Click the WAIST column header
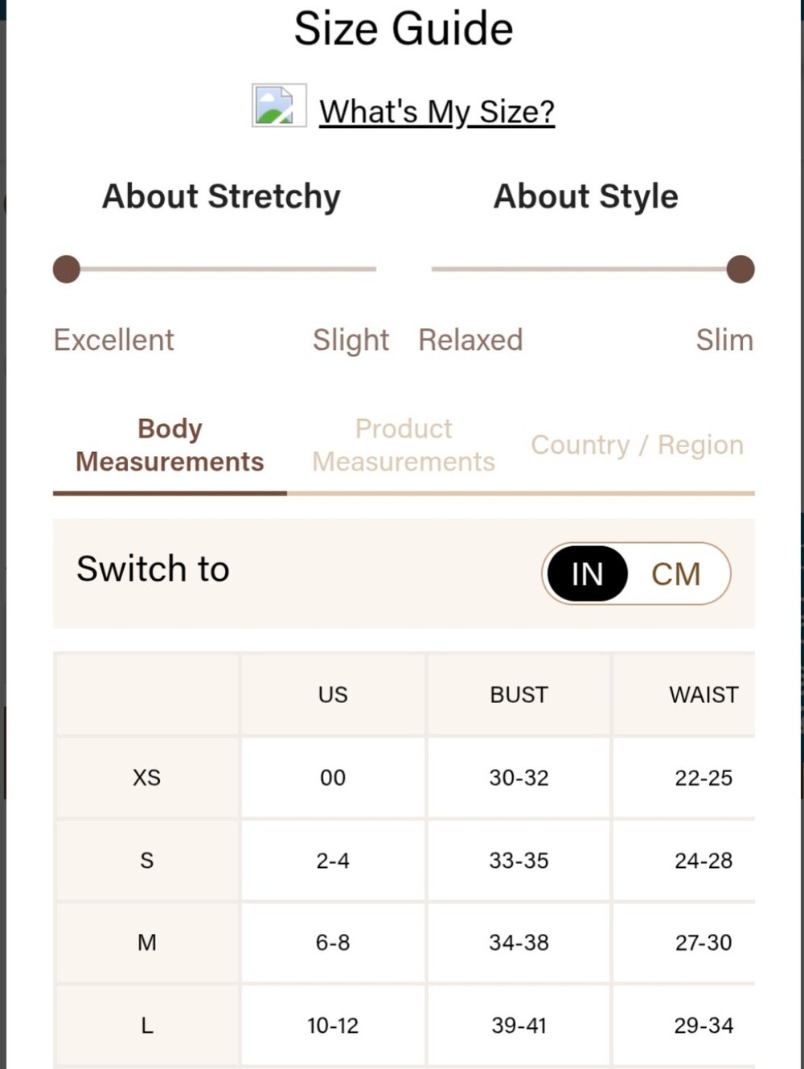The image size is (804, 1069). [x=703, y=694]
